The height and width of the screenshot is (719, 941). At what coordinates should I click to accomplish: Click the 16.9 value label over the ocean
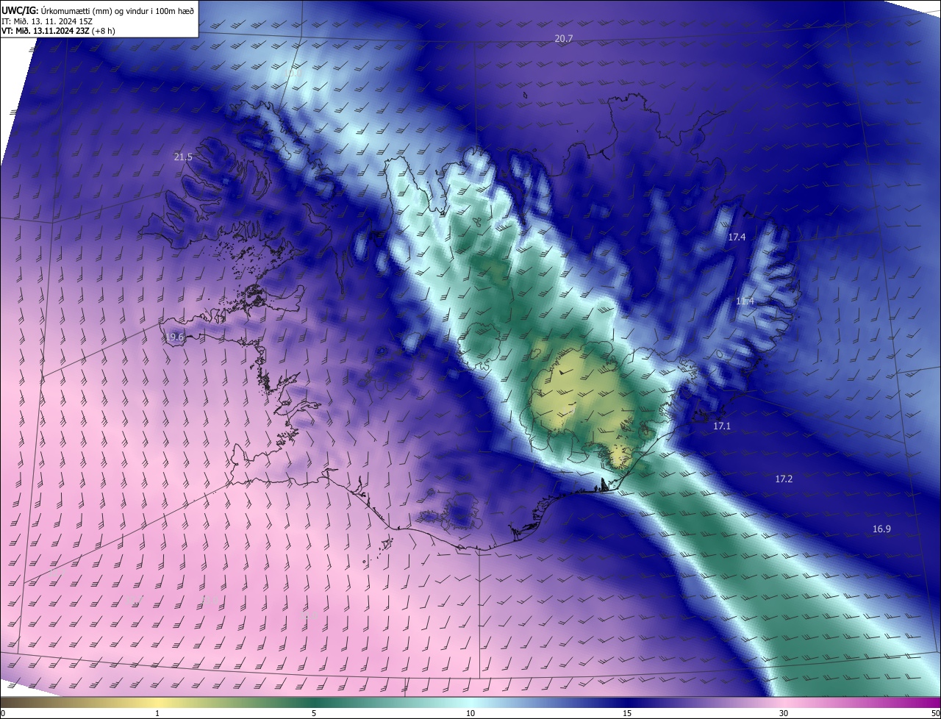881,529
